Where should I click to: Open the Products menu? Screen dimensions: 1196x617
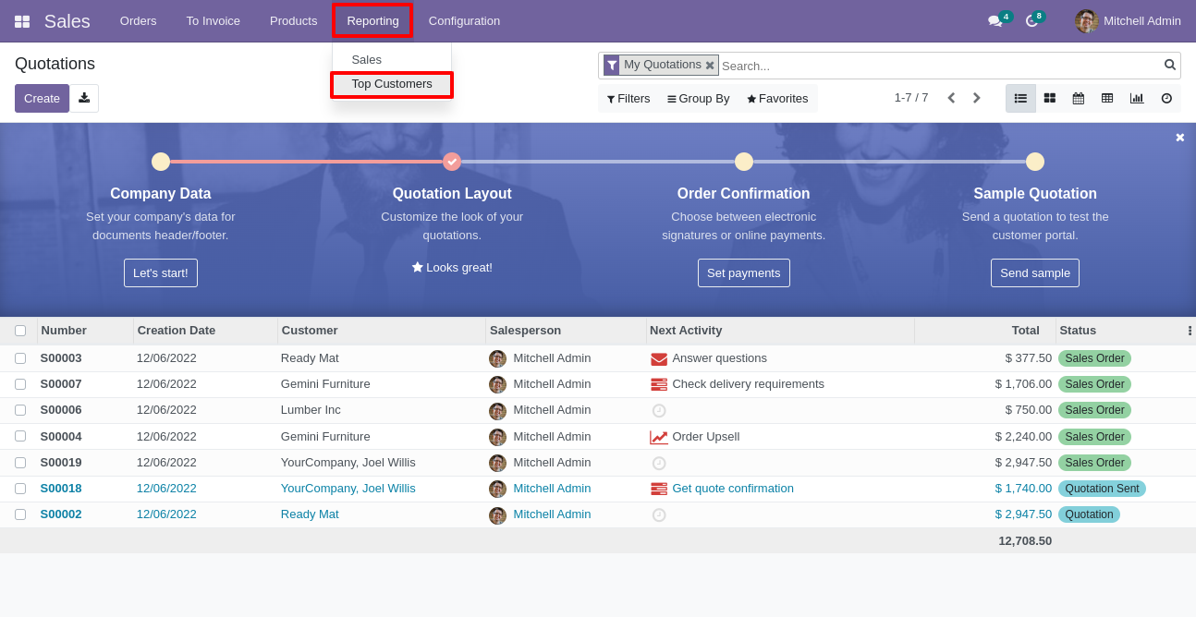[x=294, y=21]
